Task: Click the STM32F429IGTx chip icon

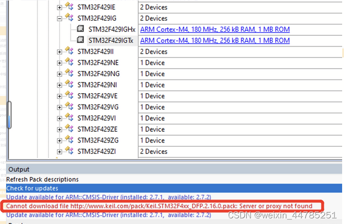Action: click(80, 40)
